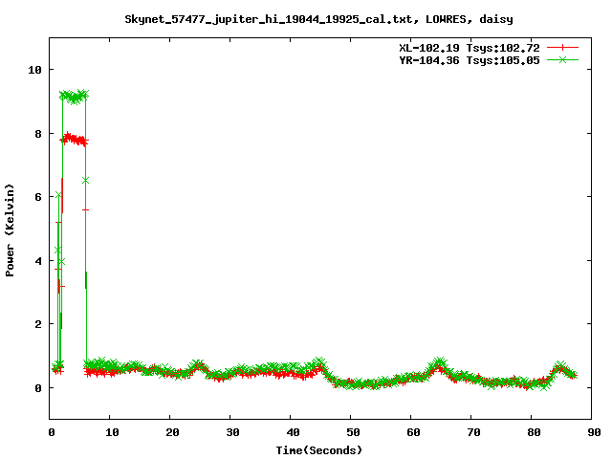Click the x-axis tick label 60
The image size is (612, 459).
[413, 432]
